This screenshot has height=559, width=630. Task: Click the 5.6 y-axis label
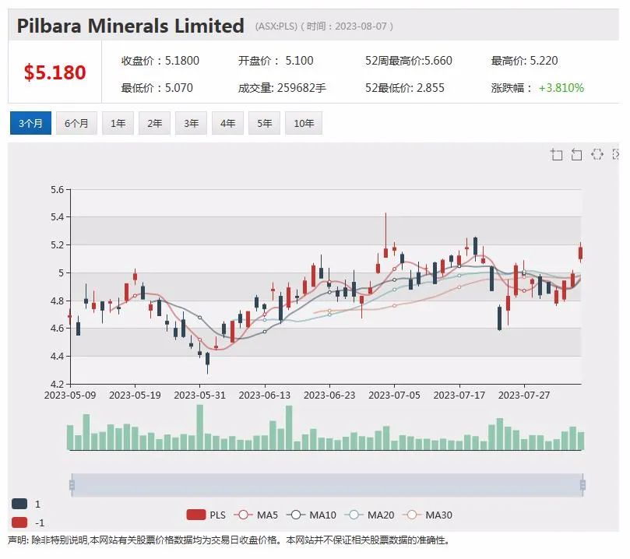click(58, 189)
